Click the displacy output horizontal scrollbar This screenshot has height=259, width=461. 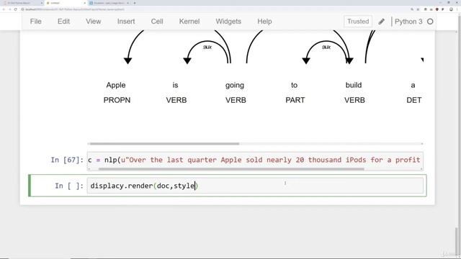click(165, 144)
